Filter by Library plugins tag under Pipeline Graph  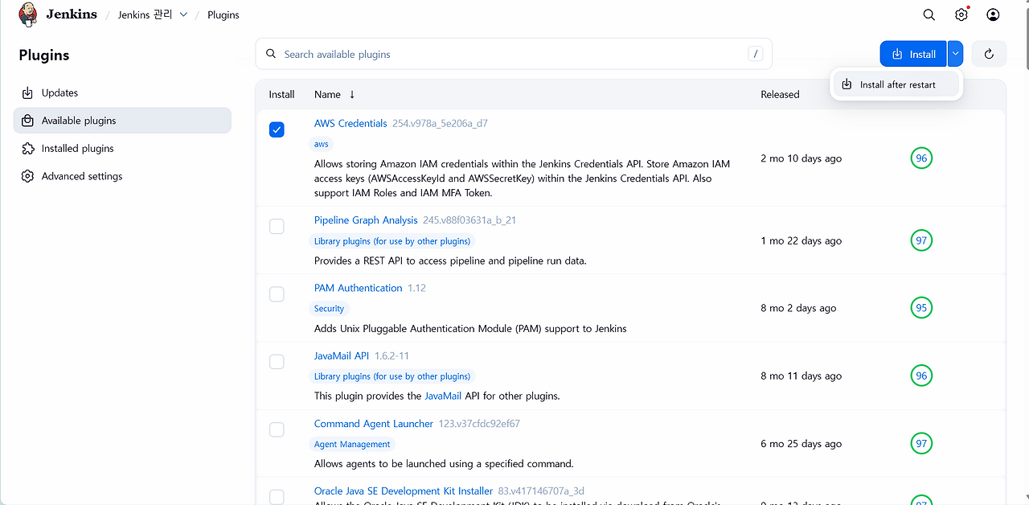click(392, 241)
